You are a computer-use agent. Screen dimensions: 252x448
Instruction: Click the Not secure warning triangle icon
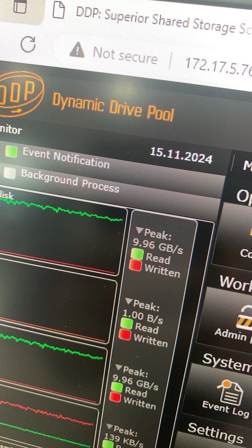pyautogui.click(x=77, y=49)
